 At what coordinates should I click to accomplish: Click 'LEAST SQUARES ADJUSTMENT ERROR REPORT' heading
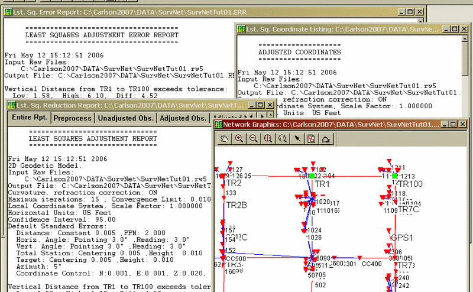[102, 35]
